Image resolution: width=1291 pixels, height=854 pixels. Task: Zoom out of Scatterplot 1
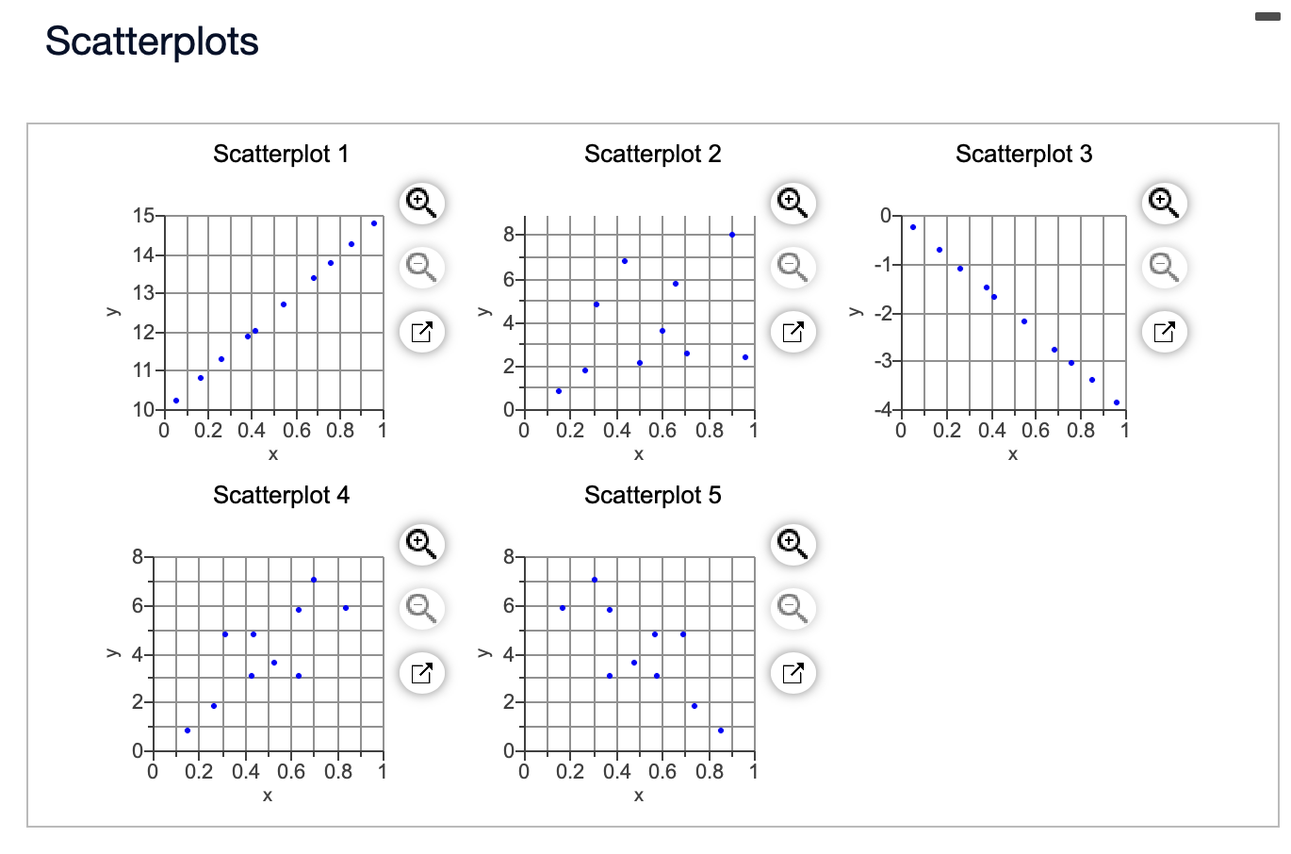[x=421, y=268]
